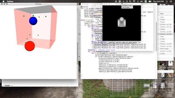Screen dimensions: 175x98
Task: Click the VPython window title bar
Action: [38, 4]
